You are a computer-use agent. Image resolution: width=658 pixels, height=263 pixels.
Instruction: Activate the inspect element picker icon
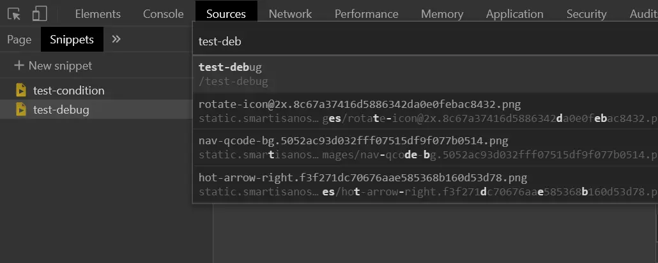pos(14,13)
